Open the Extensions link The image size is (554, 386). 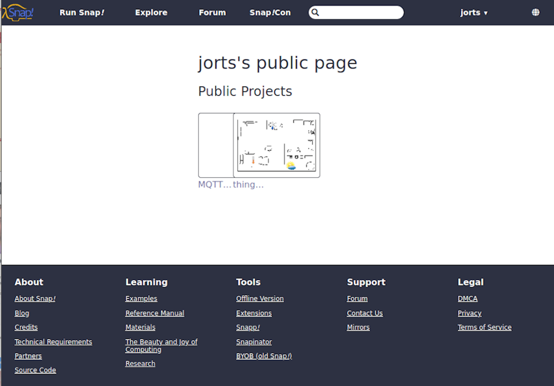pyautogui.click(x=254, y=313)
